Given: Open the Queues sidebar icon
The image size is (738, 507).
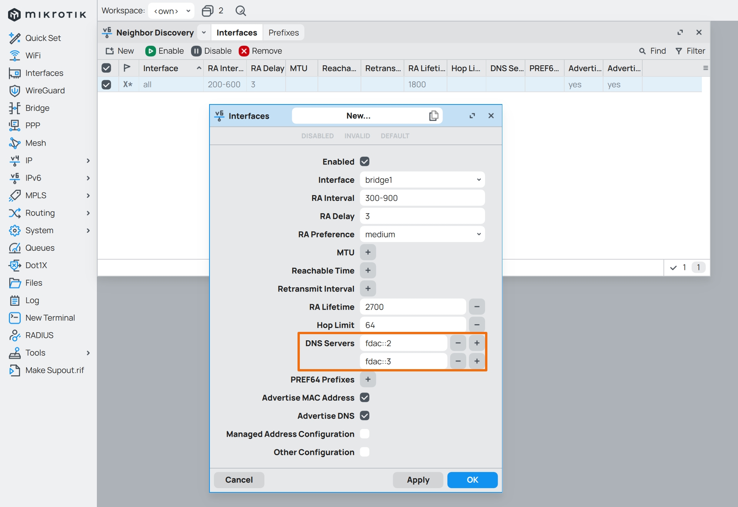Looking at the screenshot, I should [15, 248].
